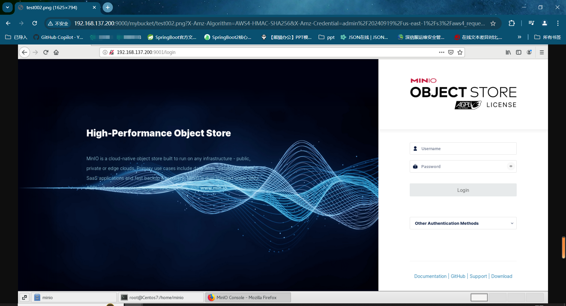The height and width of the screenshot is (306, 566).
Task: Open a new Chrome tab
Action: click(108, 7)
